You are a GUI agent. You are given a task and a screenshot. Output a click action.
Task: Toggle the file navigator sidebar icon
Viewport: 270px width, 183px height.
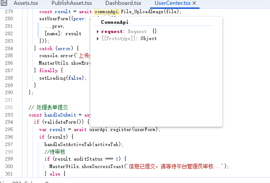(x=4, y=4)
